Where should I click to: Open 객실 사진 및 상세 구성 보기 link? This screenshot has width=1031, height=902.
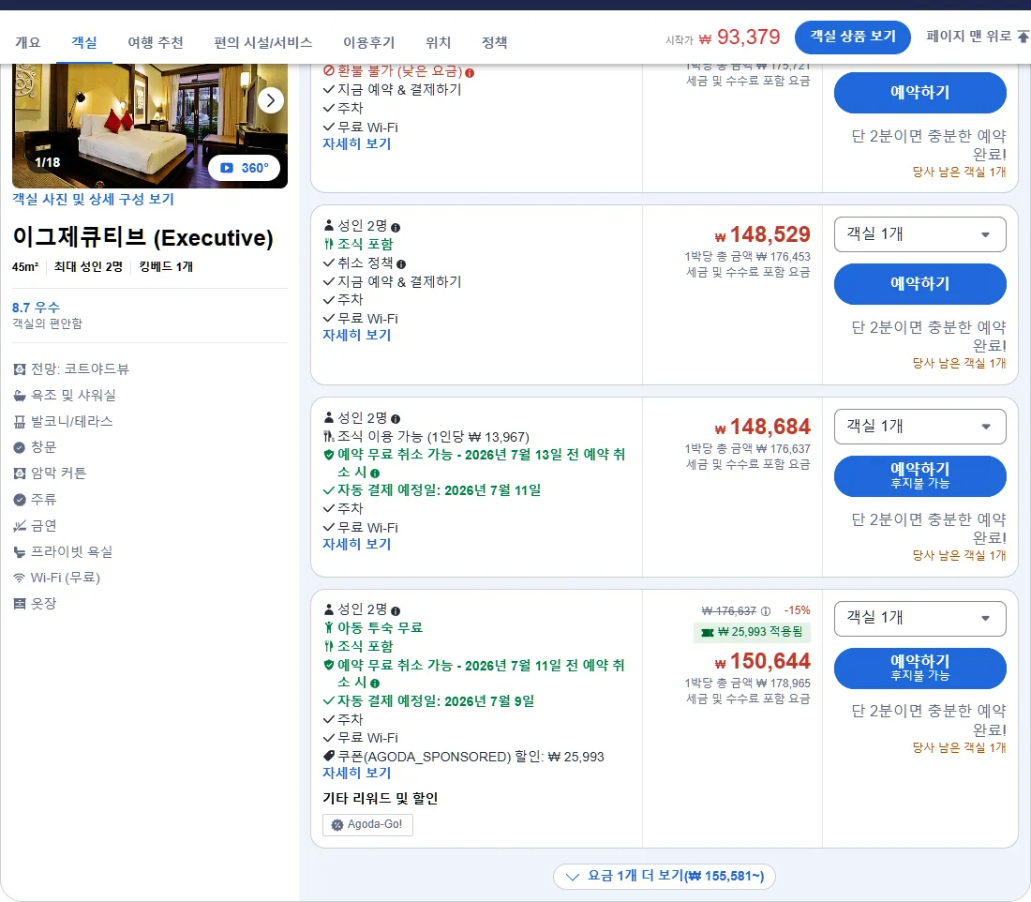(93, 199)
